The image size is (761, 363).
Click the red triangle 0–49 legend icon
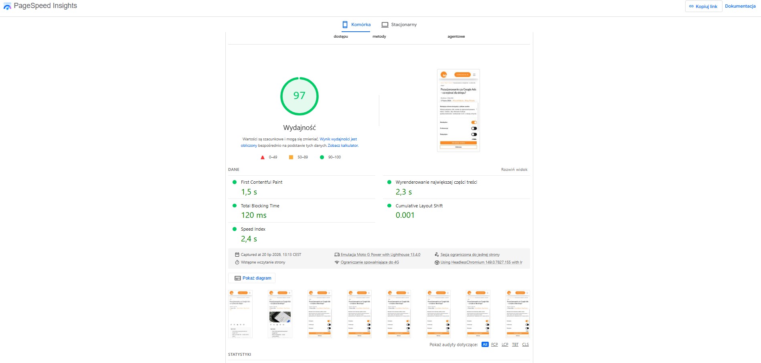[x=263, y=157]
